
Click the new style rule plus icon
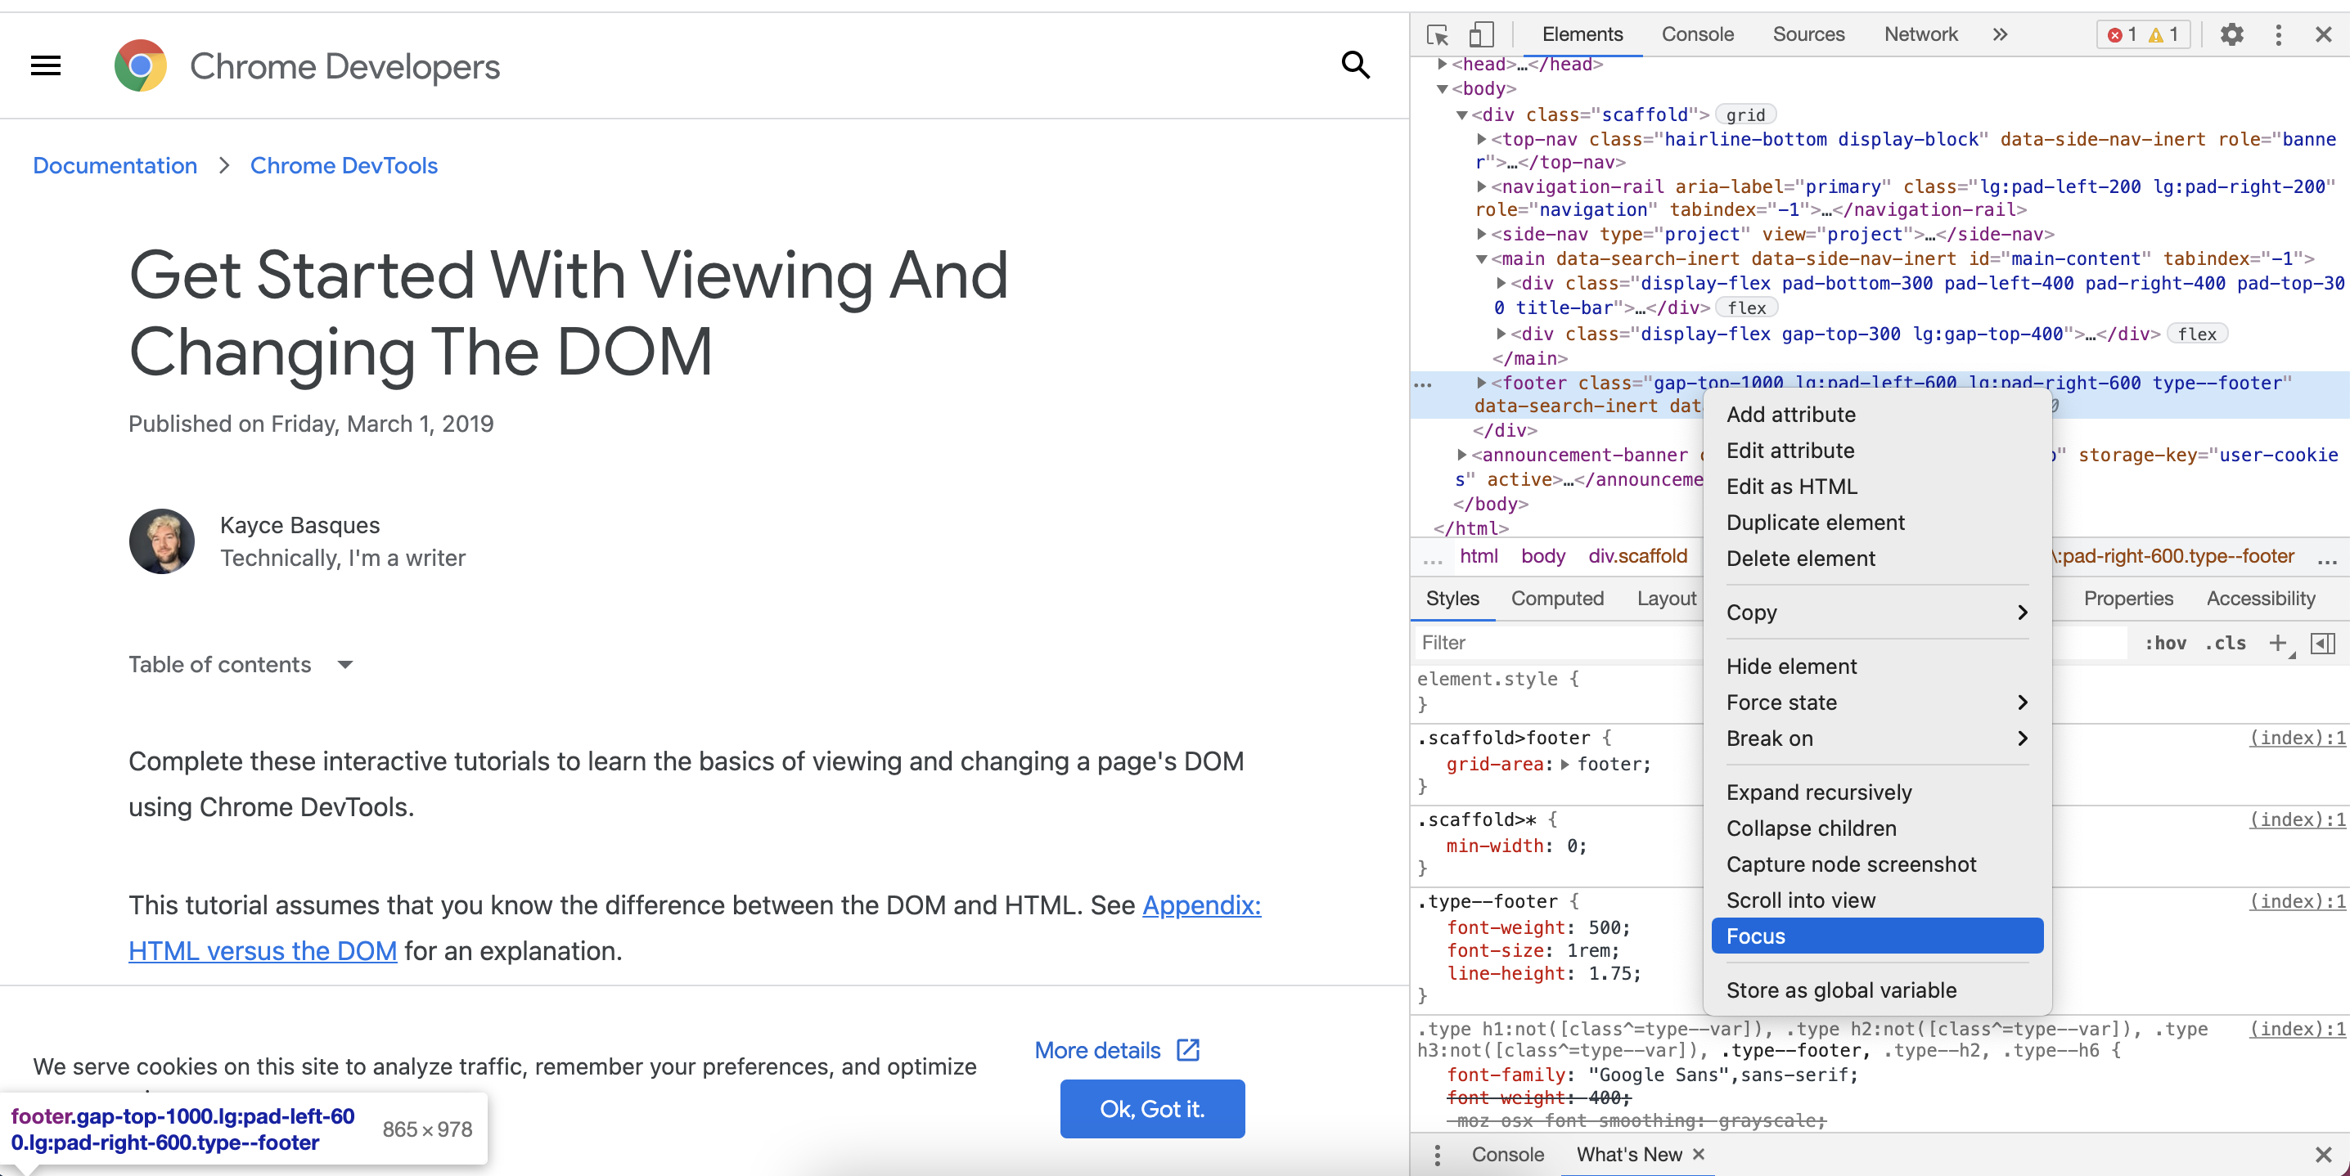tap(2277, 643)
